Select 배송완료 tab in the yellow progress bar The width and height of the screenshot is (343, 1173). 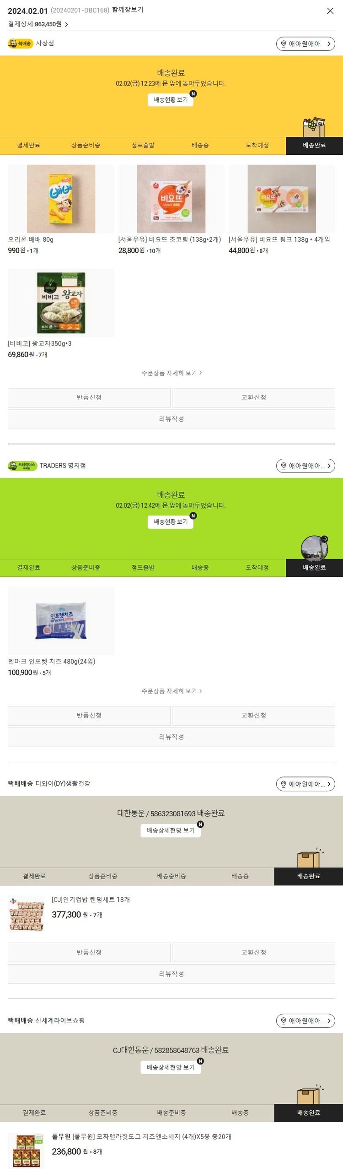pyautogui.click(x=314, y=145)
